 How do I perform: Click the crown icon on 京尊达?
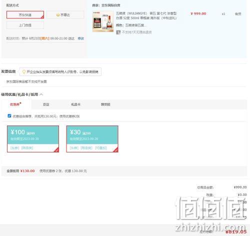tap(58, 15)
